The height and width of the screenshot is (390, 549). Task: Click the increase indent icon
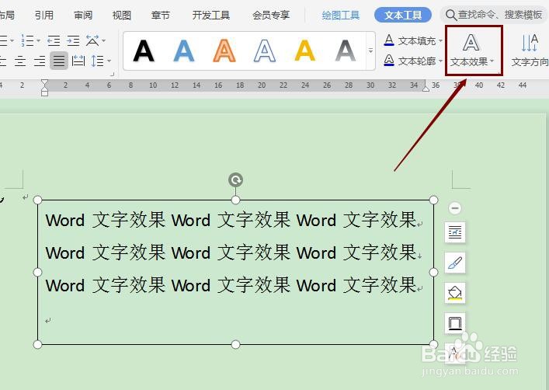tap(73, 40)
